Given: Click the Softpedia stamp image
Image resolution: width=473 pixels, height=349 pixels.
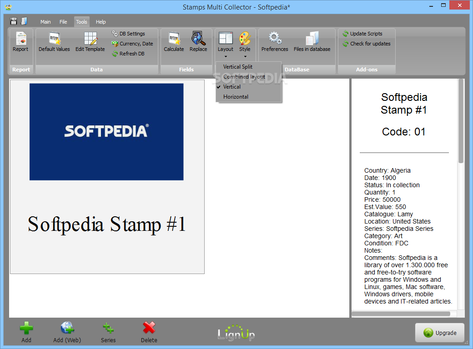Looking at the screenshot, I should (x=106, y=132).
